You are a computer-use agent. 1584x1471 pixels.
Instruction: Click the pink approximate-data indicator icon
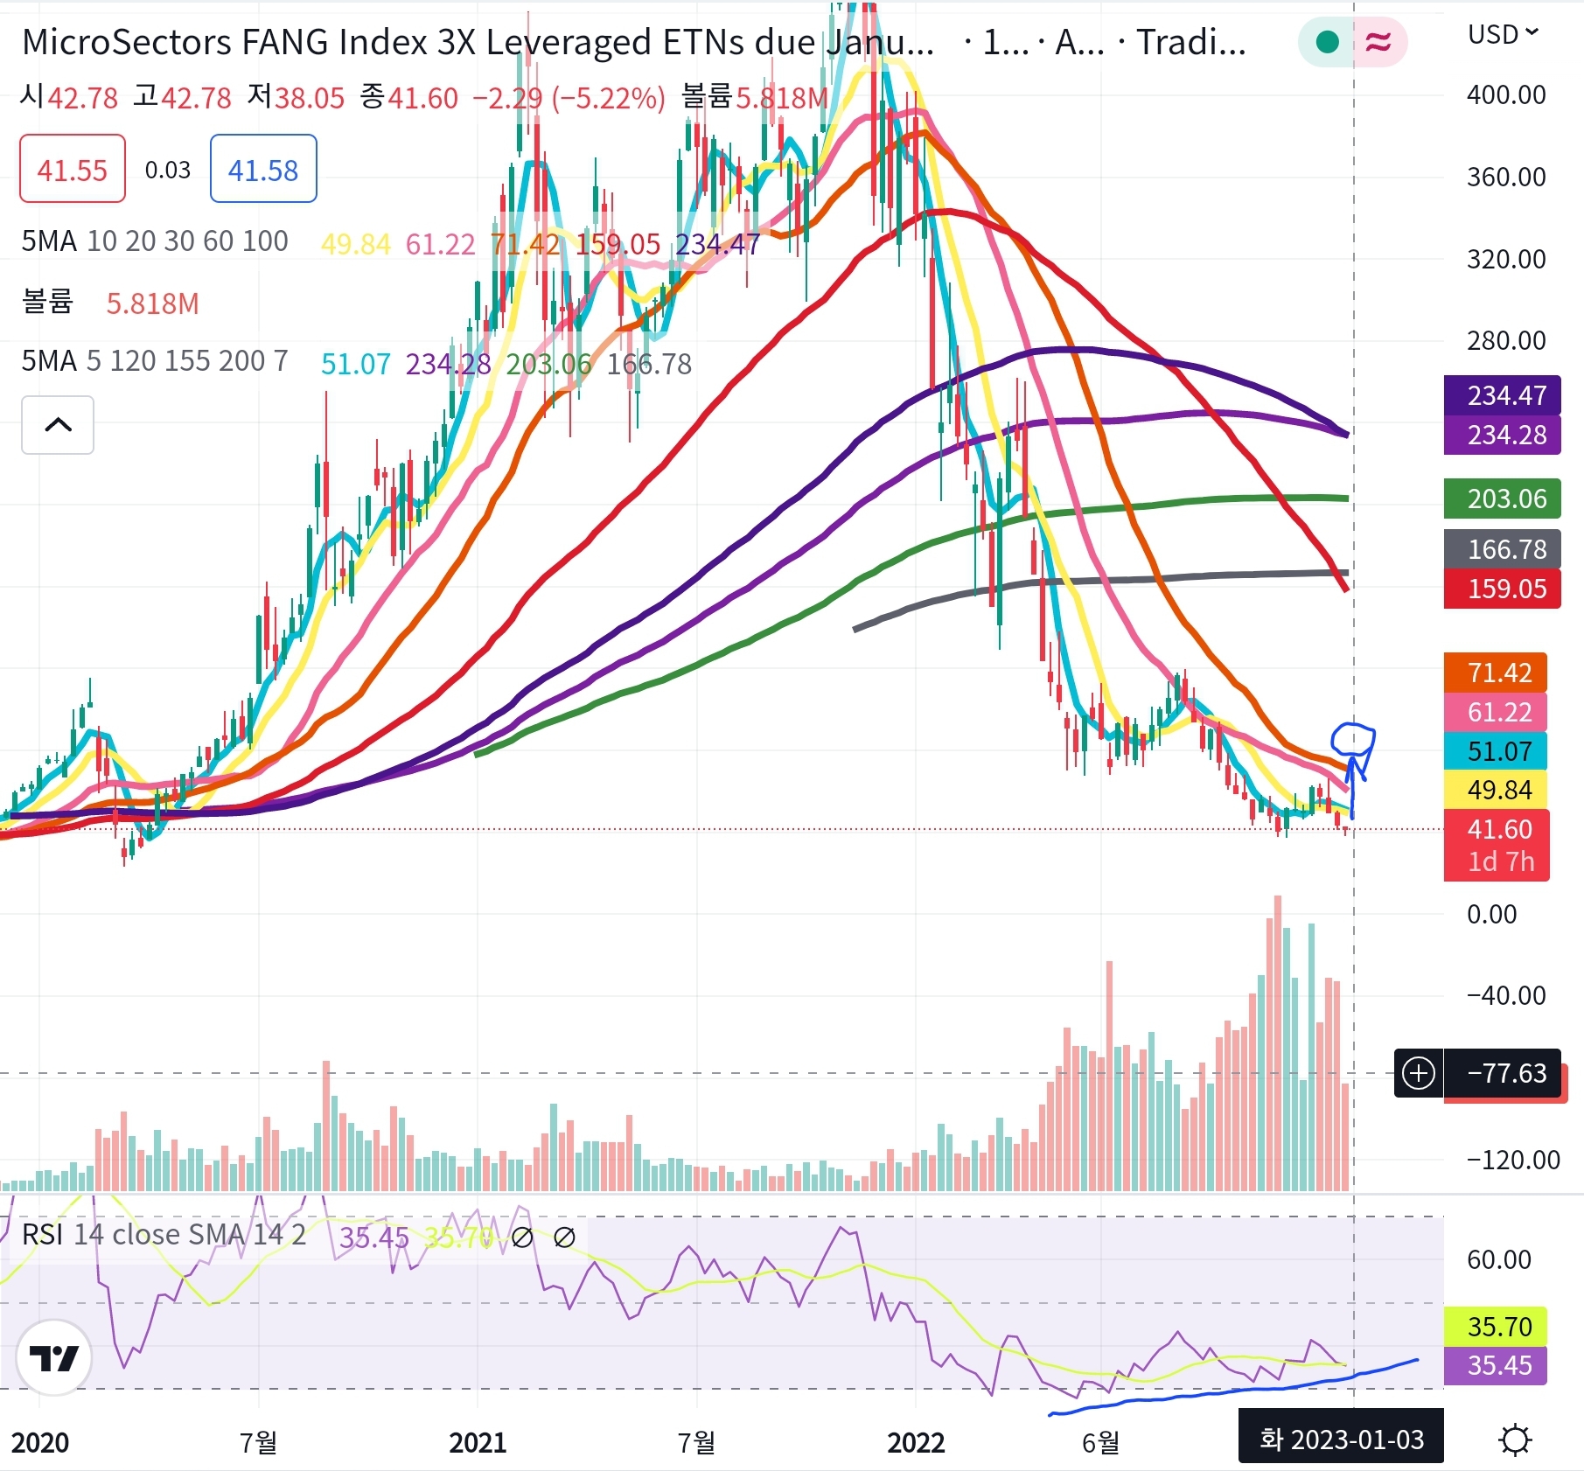tap(1378, 42)
